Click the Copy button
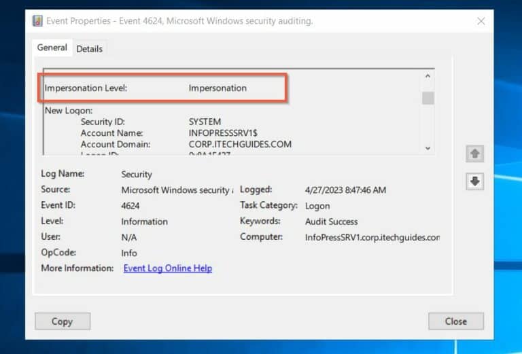Screen dimensions: 522x354 [x=63, y=321]
